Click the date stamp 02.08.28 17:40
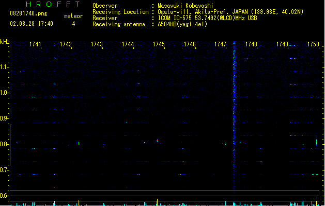The image size is (325, 206). [32, 24]
